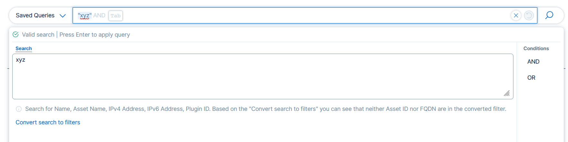The height and width of the screenshot is (142, 568).
Task: Expand the Saved Queries chevron arrow
Action: (63, 16)
